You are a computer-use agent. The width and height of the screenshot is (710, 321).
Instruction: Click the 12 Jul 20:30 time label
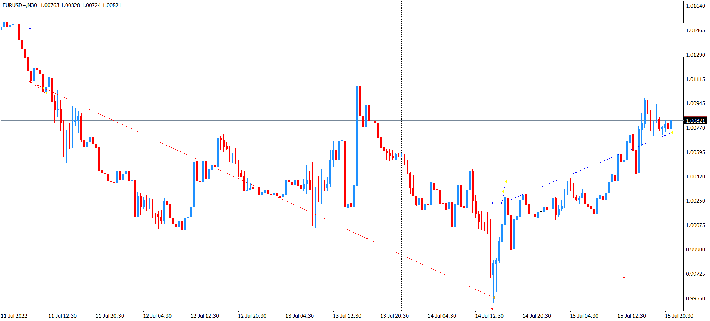pyautogui.click(x=252, y=316)
